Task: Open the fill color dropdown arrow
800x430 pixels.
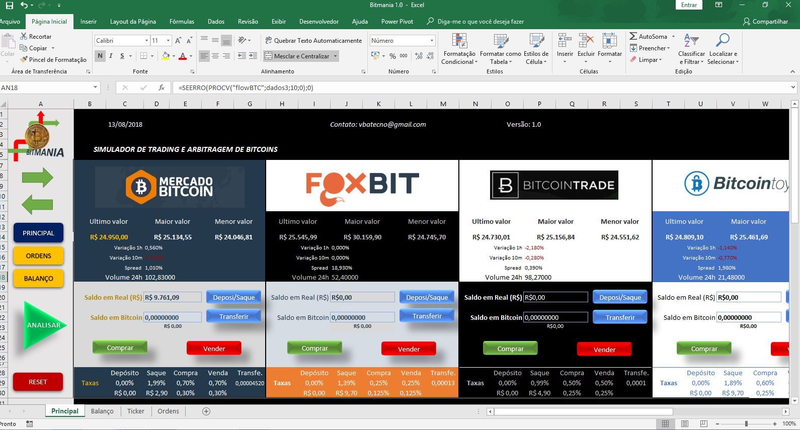Action: coord(174,56)
